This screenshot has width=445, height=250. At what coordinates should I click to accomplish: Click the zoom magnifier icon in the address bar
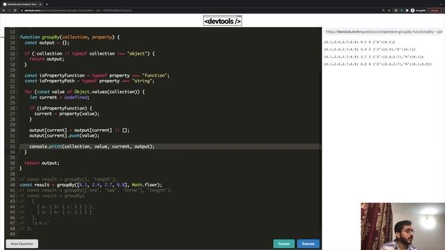point(383,10)
